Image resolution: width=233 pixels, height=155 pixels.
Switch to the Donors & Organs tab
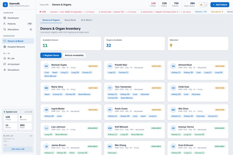click(x=51, y=20)
